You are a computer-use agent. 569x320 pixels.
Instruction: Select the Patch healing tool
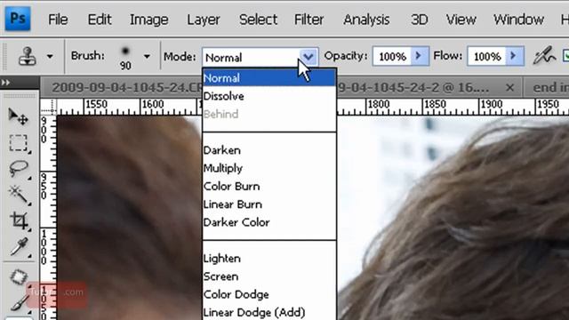18,277
